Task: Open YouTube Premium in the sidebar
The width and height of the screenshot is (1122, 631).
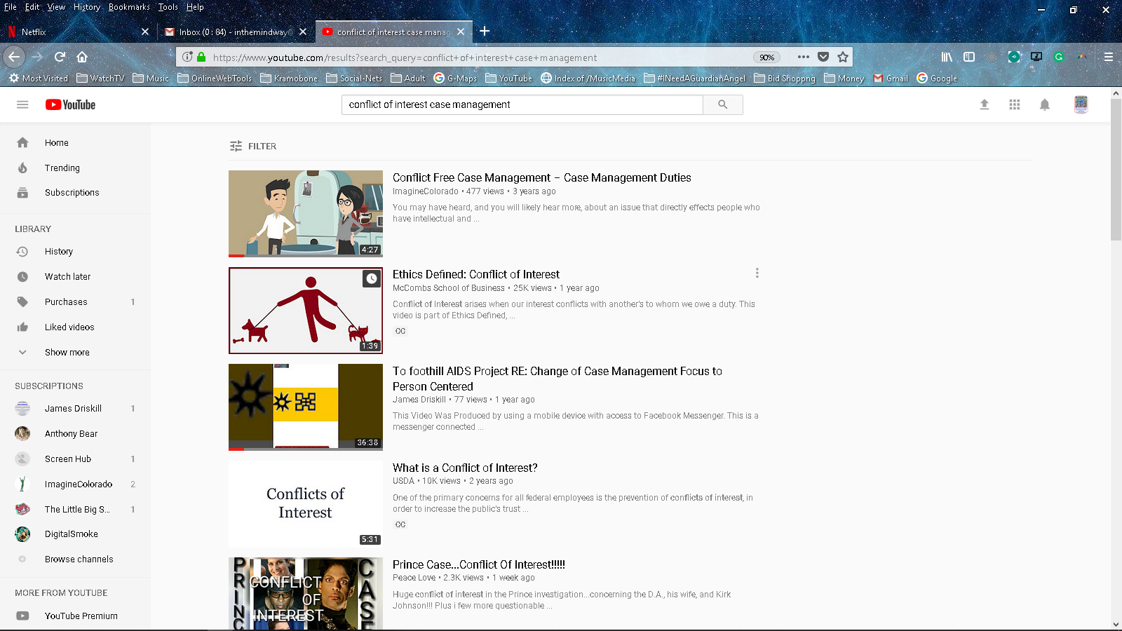Action: [76, 616]
